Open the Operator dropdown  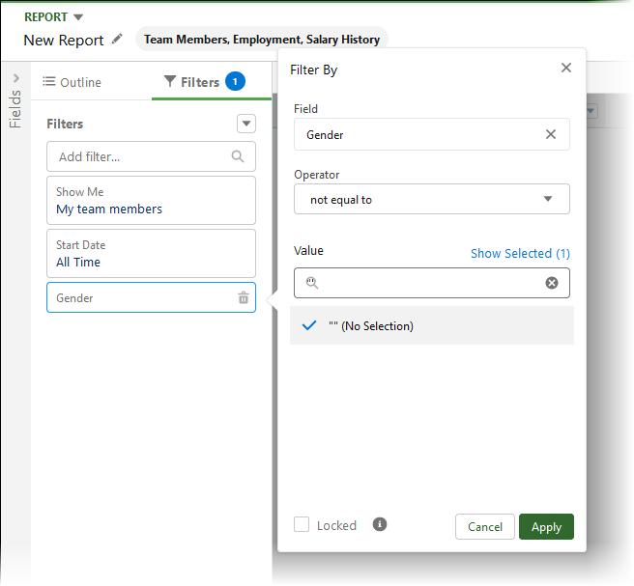(x=431, y=200)
